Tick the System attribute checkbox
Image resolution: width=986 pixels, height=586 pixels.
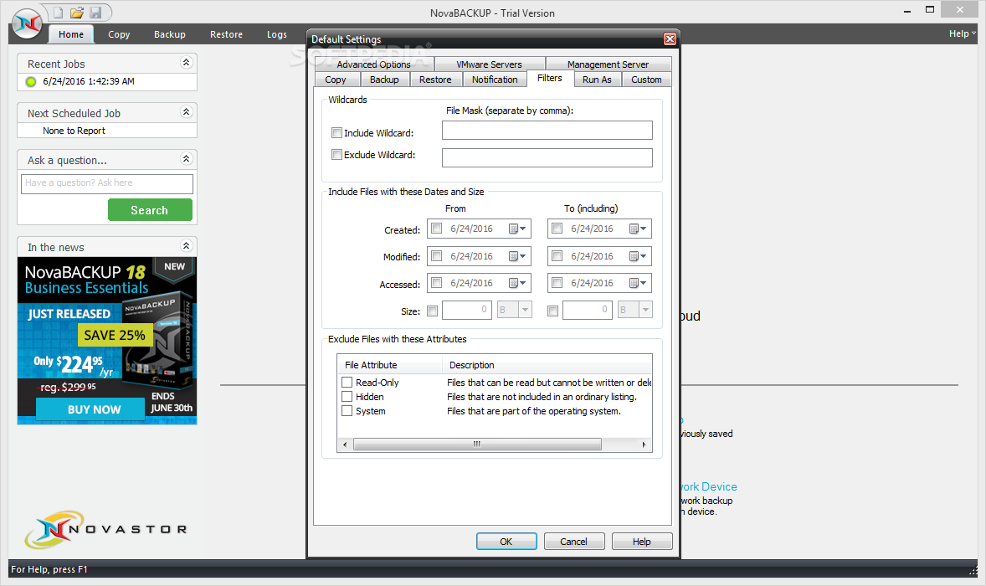(x=347, y=410)
